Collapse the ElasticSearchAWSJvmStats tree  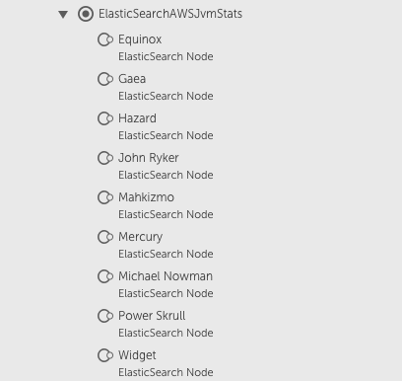point(63,15)
